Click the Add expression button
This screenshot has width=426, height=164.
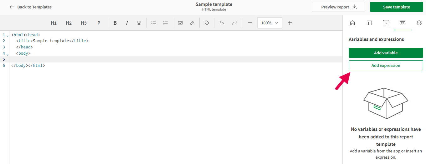pyautogui.click(x=386, y=65)
